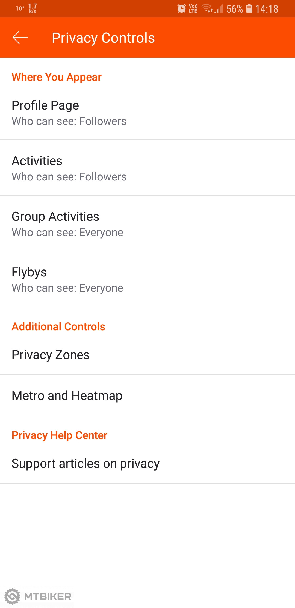Tap the Where You Appear heading
The width and height of the screenshot is (295, 608).
(x=57, y=77)
